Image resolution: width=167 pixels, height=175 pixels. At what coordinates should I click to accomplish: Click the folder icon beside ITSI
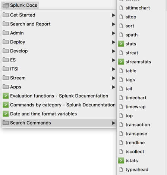click(x=6, y=69)
